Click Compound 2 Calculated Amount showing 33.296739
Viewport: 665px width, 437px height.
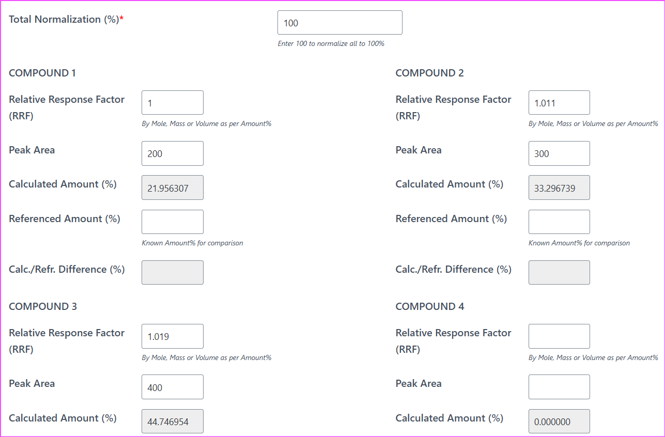559,187
